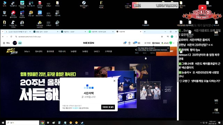This screenshot has width=223, height=125.
Task: Dismiss the Nexon PRIME tooltip
Action: click(168, 48)
